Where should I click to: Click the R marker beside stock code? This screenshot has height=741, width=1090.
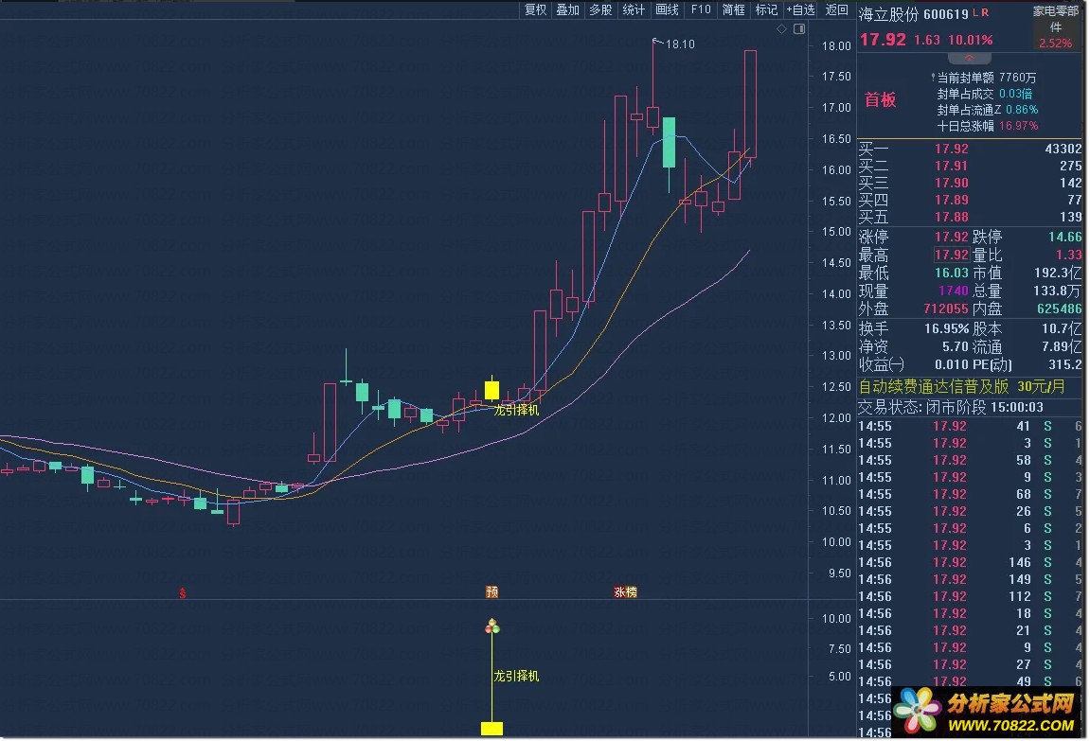coord(985,12)
